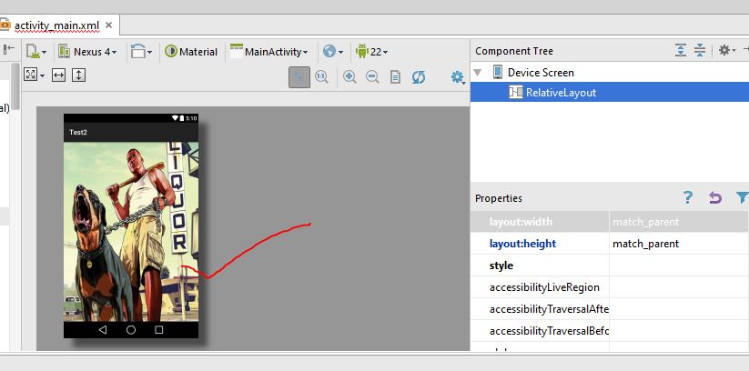This screenshot has width=749, height=371.
Task: Collapse all nodes in Component Tree
Action: coord(700,51)
